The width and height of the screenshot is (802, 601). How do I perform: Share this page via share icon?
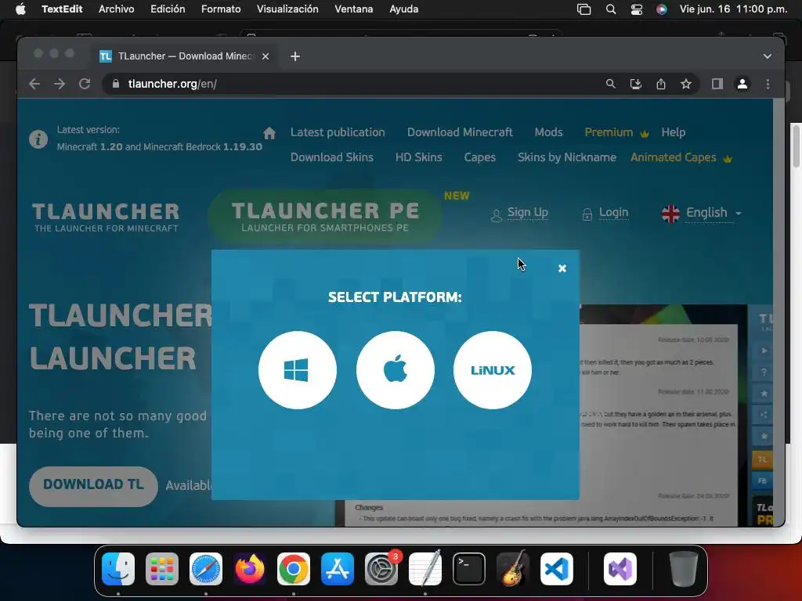coord(660,84)
